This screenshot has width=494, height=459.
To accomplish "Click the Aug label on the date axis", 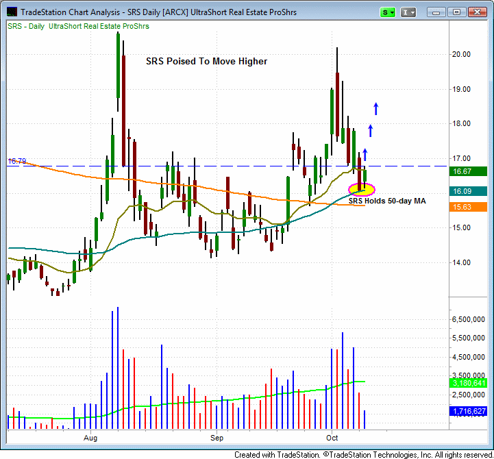I will [x=90, y=438].
